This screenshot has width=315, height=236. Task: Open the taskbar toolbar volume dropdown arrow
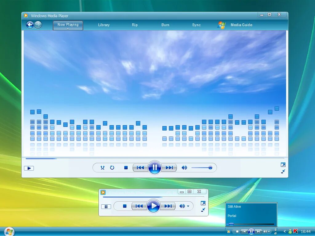pyautogui.click(x=269, y=232)
